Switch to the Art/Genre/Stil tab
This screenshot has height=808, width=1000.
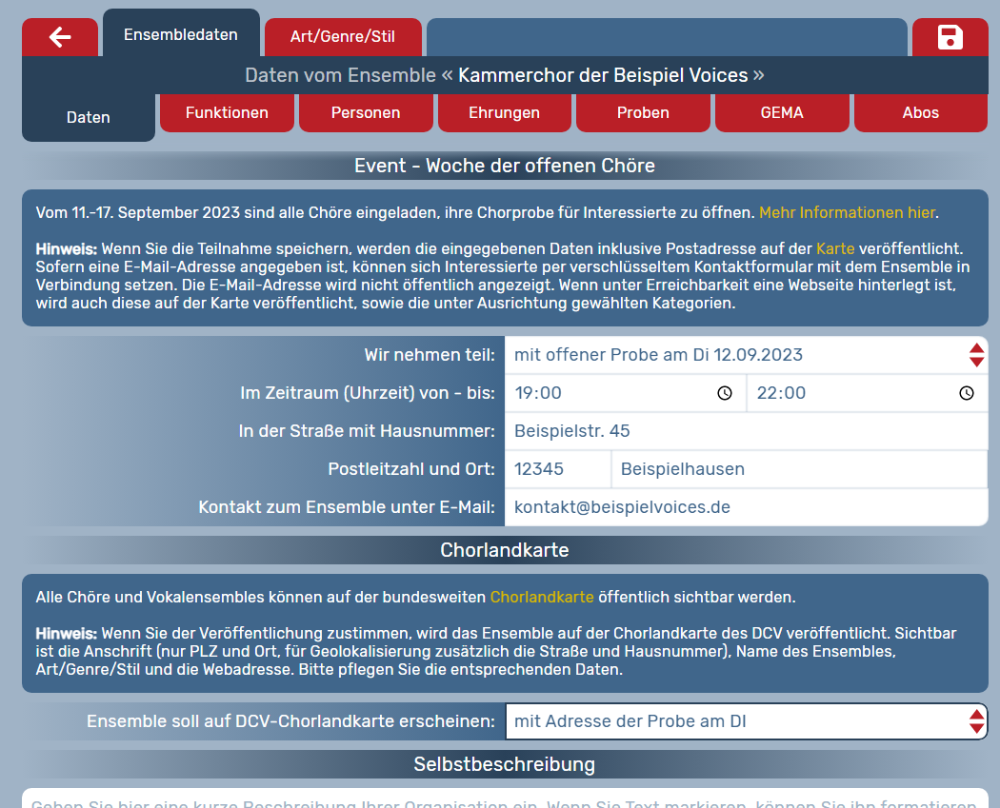343,37
